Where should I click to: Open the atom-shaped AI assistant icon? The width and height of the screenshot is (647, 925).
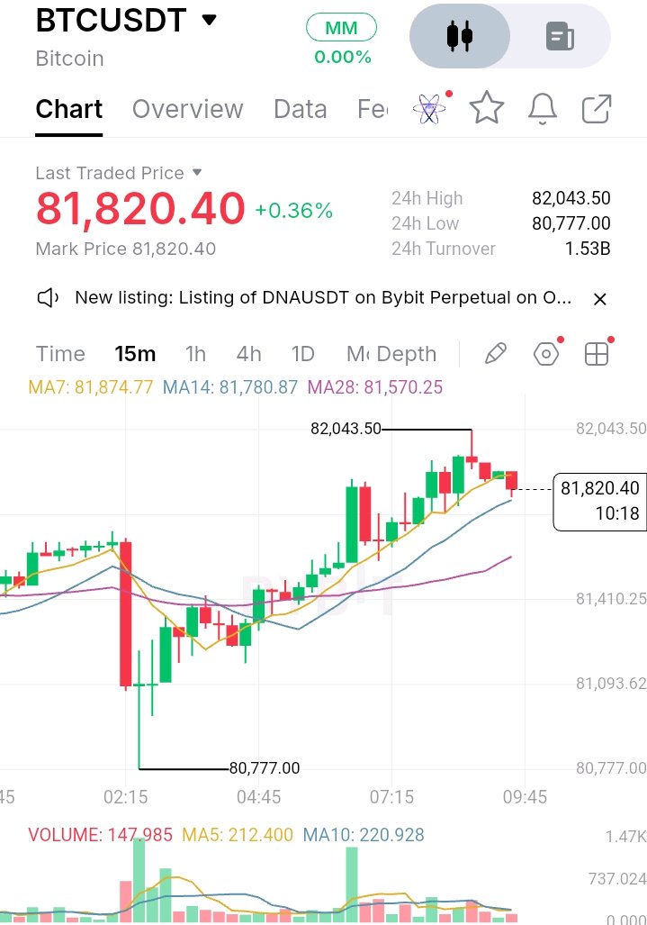click(429, 109)
